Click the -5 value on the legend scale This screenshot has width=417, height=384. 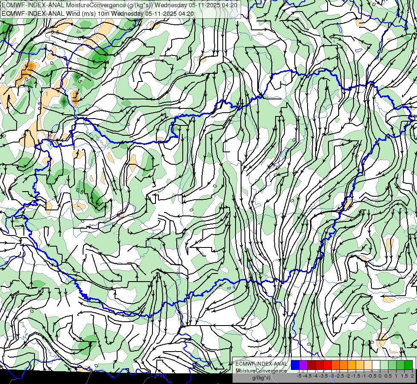(299, 376)
